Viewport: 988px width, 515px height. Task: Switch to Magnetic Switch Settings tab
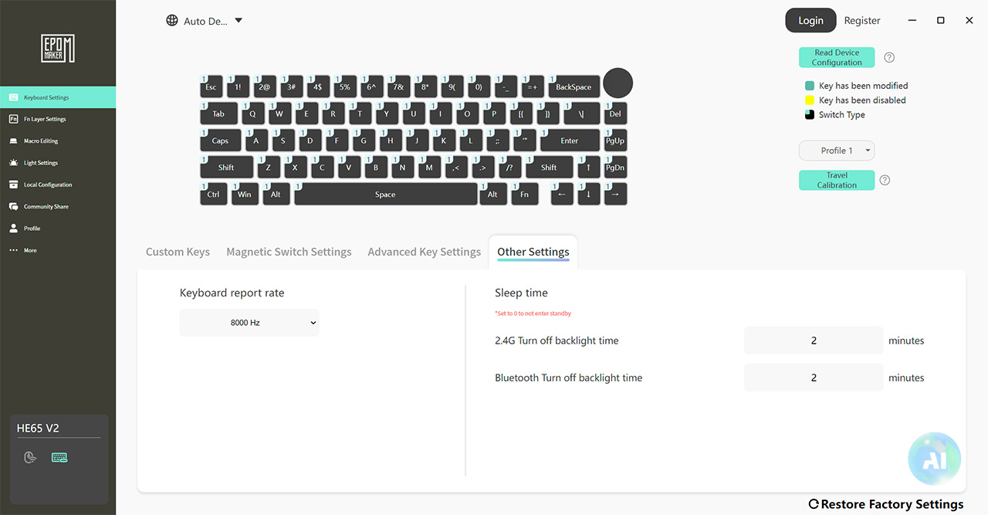tap(289, 252)
